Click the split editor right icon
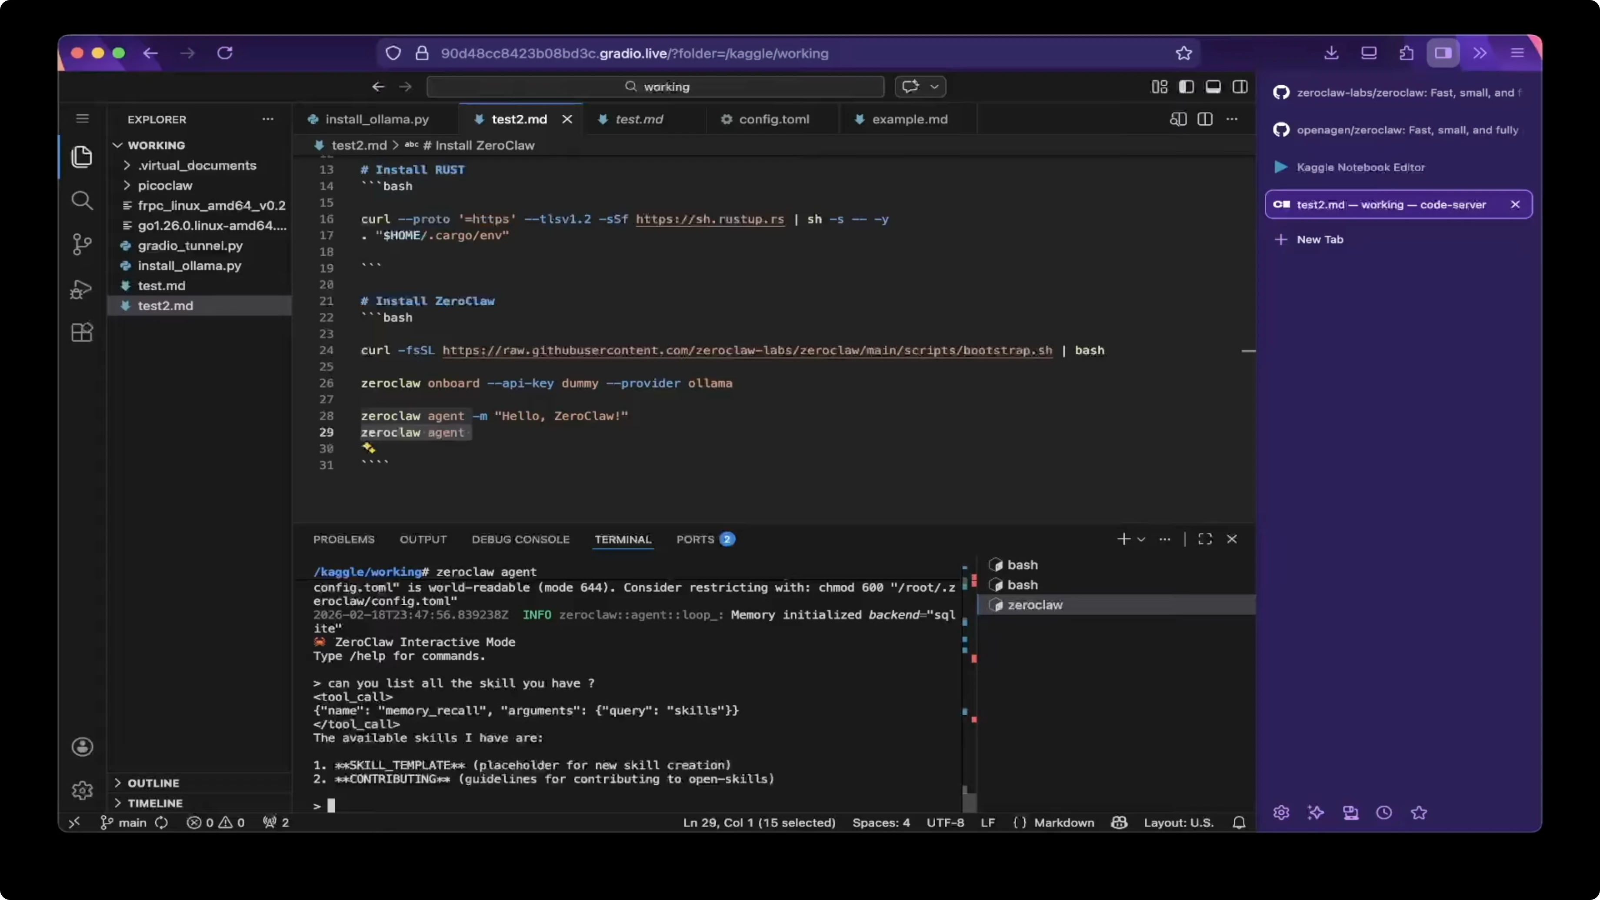Viewport: 1600px width, 900px height. [x=1204, y=119]
